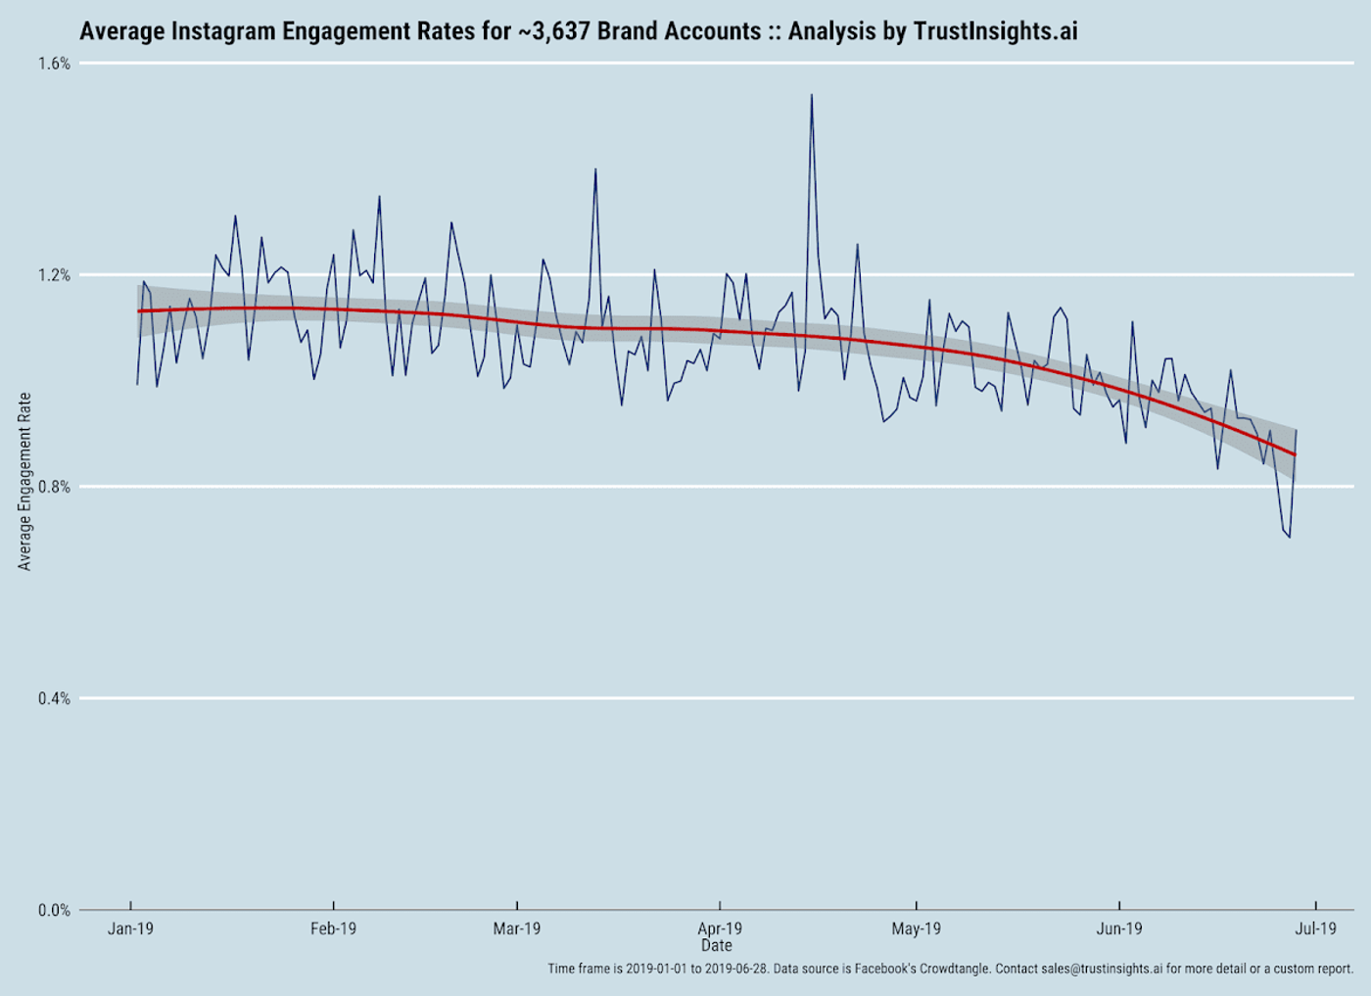Click the tallest engagement spike in mid-April
Image resolution: width=1371 pixels, height=996 pixels.
coord(811,95)
